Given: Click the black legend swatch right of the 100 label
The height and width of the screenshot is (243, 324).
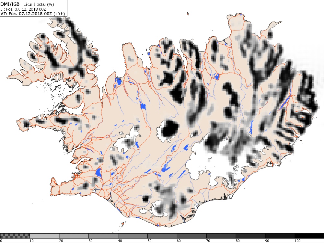Looking at the screenshot, I should point(309,236).
